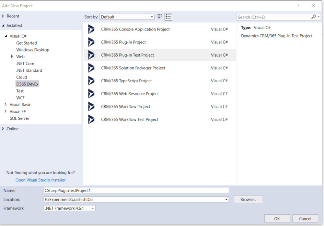Click the CRM/365 Web Resource Project icon

pyautogui.click(x=91, y=94)
